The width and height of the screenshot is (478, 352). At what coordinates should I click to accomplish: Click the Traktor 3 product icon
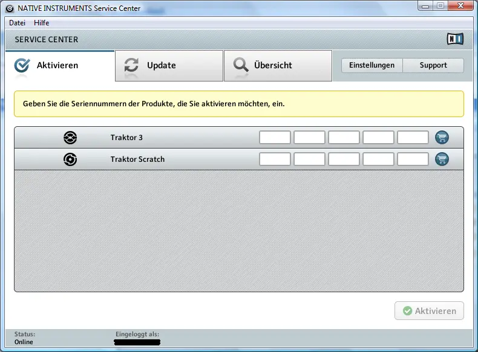pyautogui.click(x=70, y=138)
